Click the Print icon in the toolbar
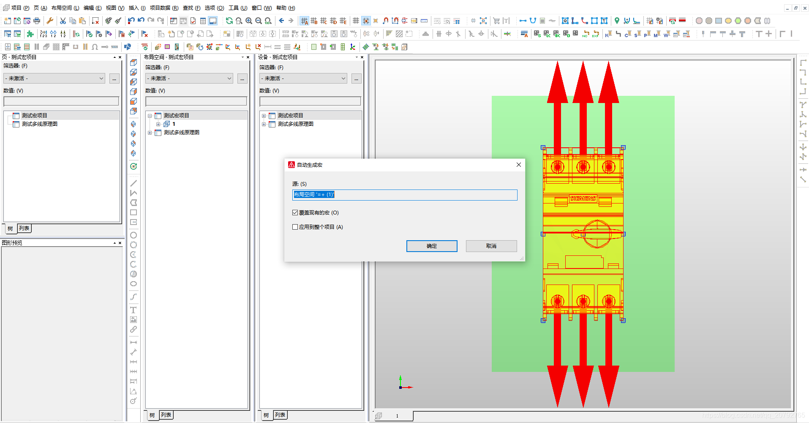This screenshot has height=423, width=809. [37, 21]
